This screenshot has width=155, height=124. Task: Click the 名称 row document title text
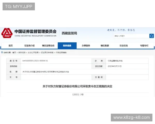point(46,72)
